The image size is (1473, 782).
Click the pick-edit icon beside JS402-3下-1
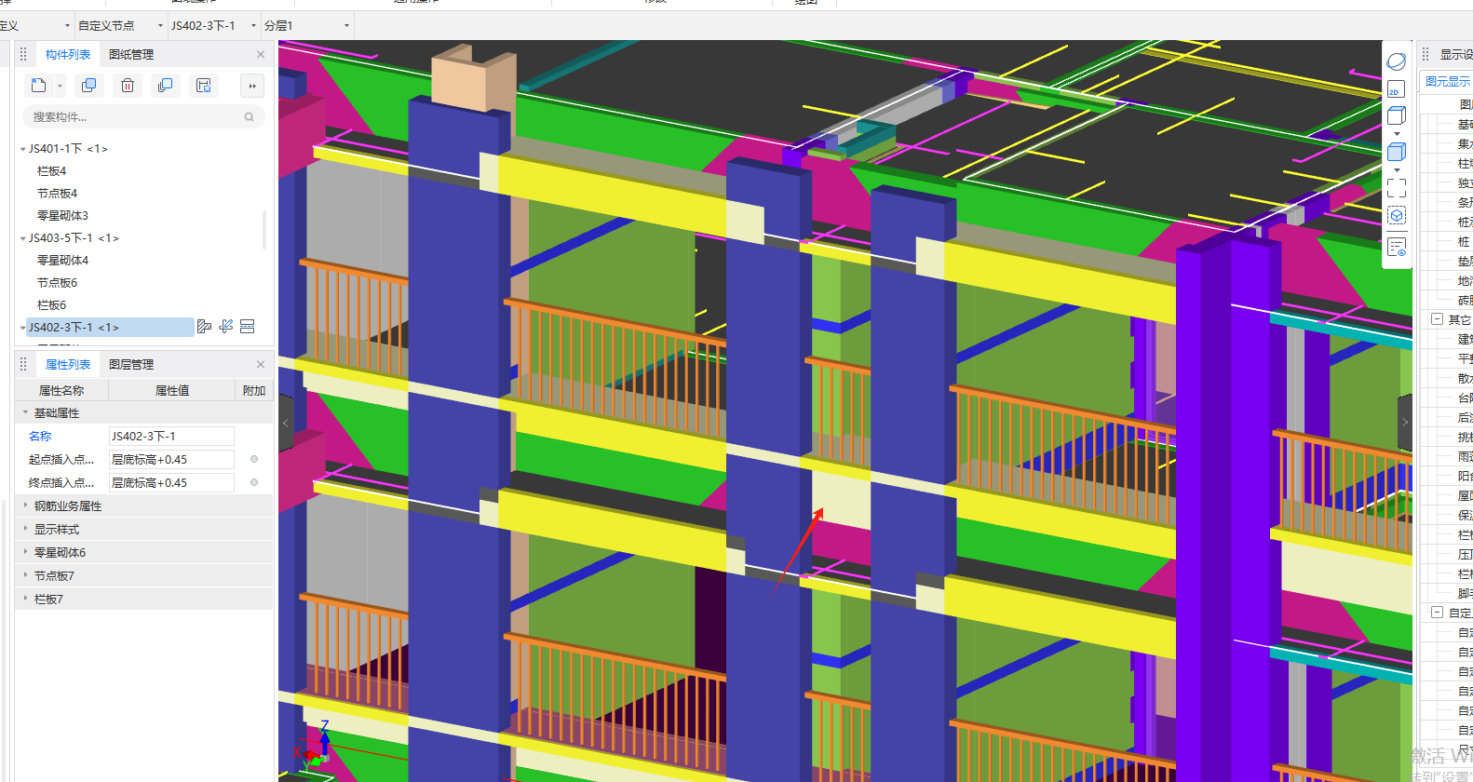226,327
